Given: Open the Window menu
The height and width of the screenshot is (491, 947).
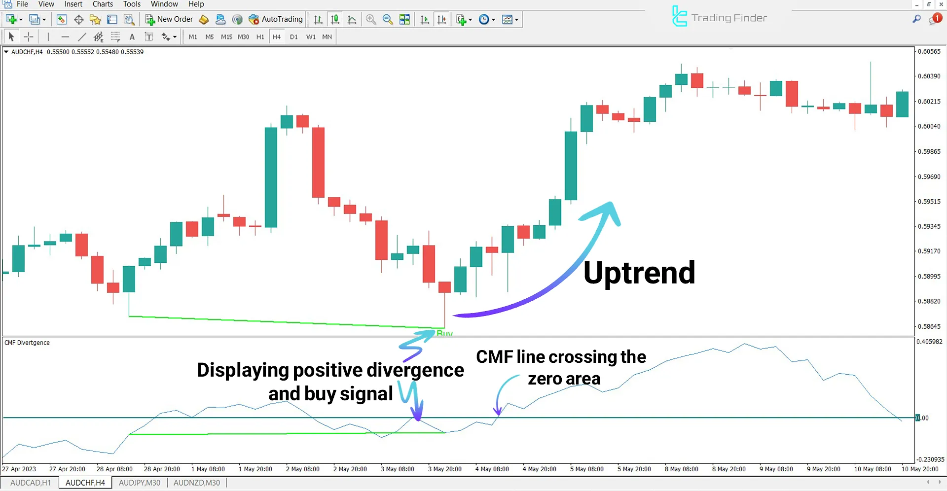Looking at the screenshot, I should click(x=164, y=4).
